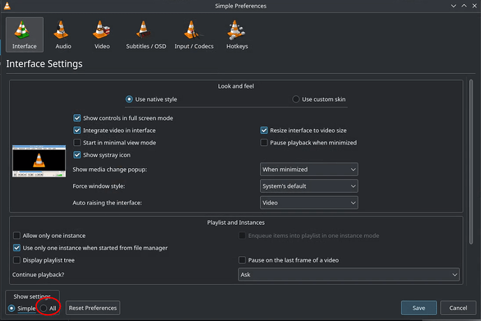
Task: Close the Simple Preferences window
Action: click(475, 6)
